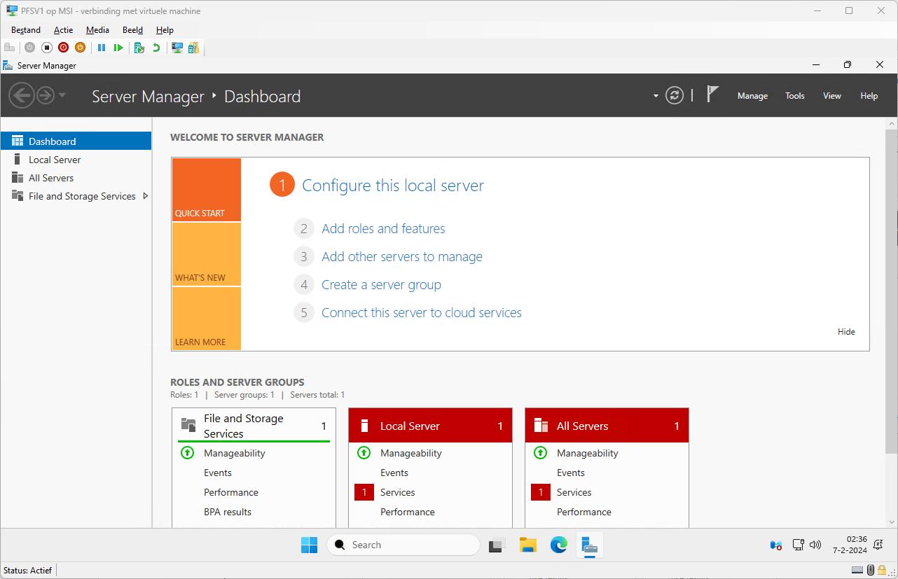This screenshot has width=898, height=579.
Task: Click the taskbar Search box
Action: [x=403, y=545]
